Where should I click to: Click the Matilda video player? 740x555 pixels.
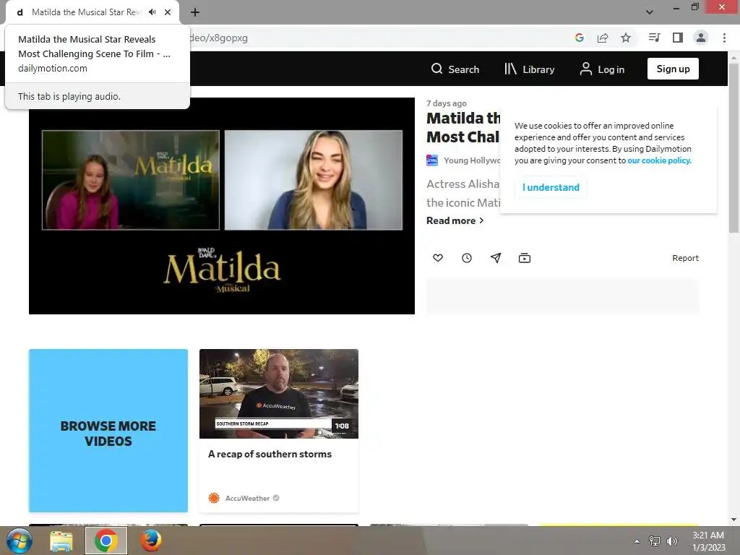(x=222, y=206)
